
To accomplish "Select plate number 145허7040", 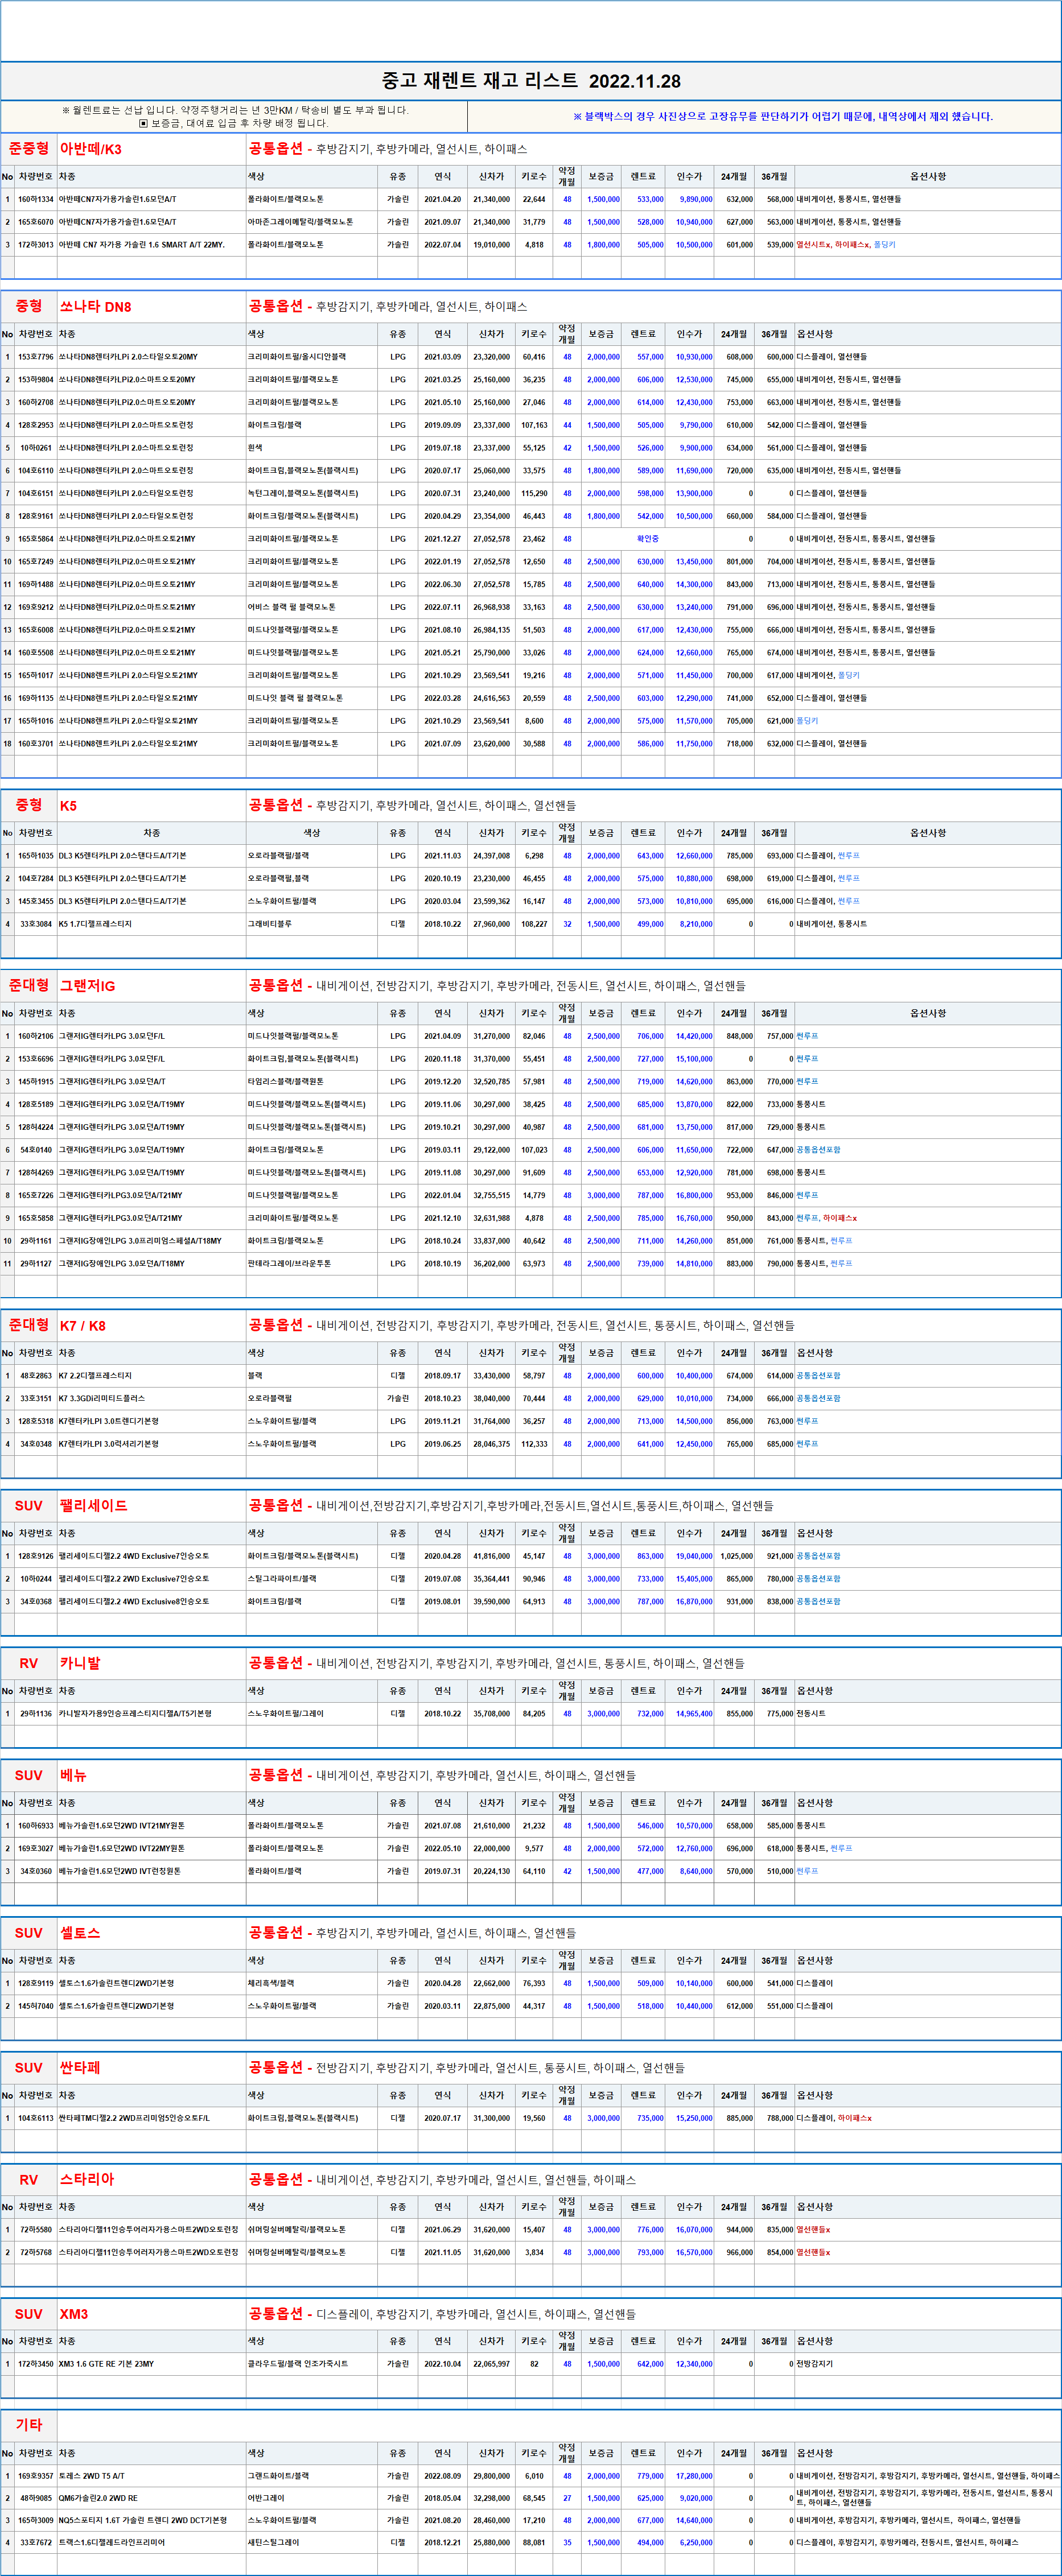I will (x=36, y=2006).
